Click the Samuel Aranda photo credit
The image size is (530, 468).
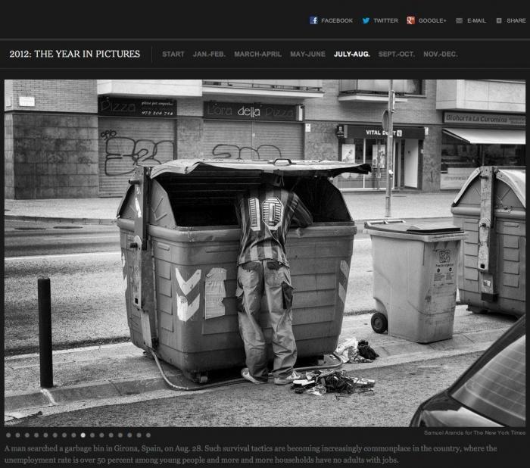click(475, 433)
